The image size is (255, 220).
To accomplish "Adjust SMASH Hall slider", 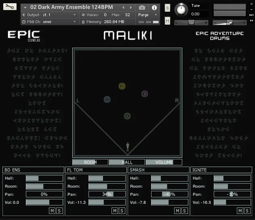I will pos(170,178).
